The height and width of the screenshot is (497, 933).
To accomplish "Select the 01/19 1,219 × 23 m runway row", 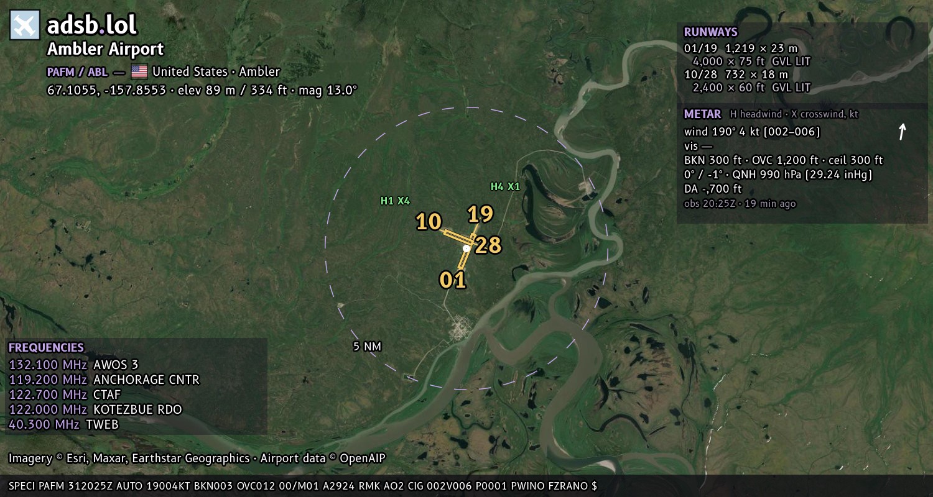I will [741, 48].
